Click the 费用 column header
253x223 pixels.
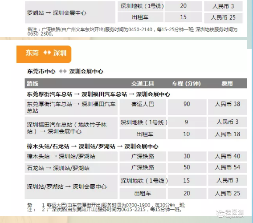(227, 84)
